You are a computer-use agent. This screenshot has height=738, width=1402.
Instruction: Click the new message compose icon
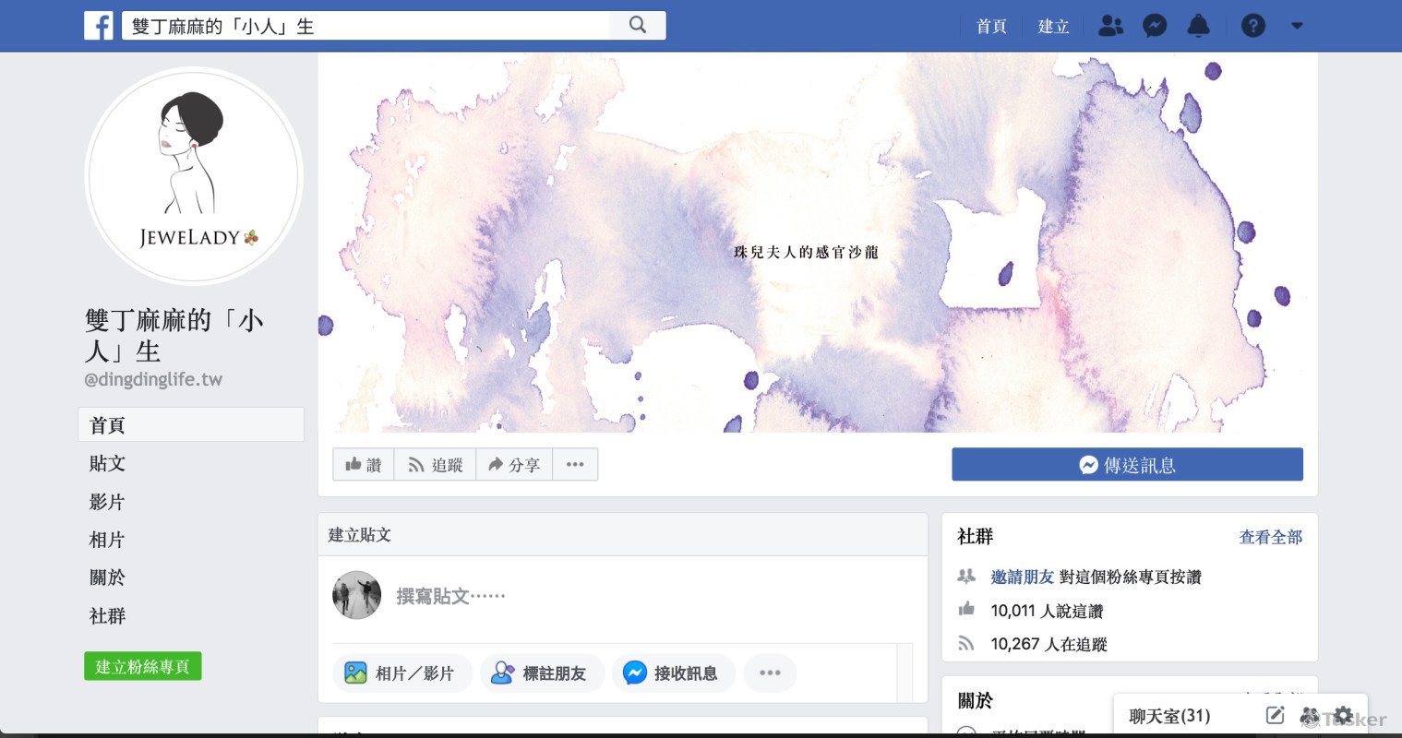(x=1275, y=715)
